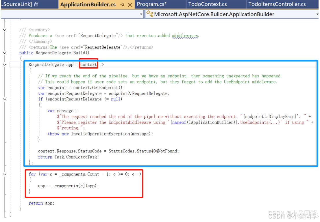Image resolution: width=320 pixels, height=222 pixels.
Task: Open the TodoContext.cs tab
Action: [207, 4]
